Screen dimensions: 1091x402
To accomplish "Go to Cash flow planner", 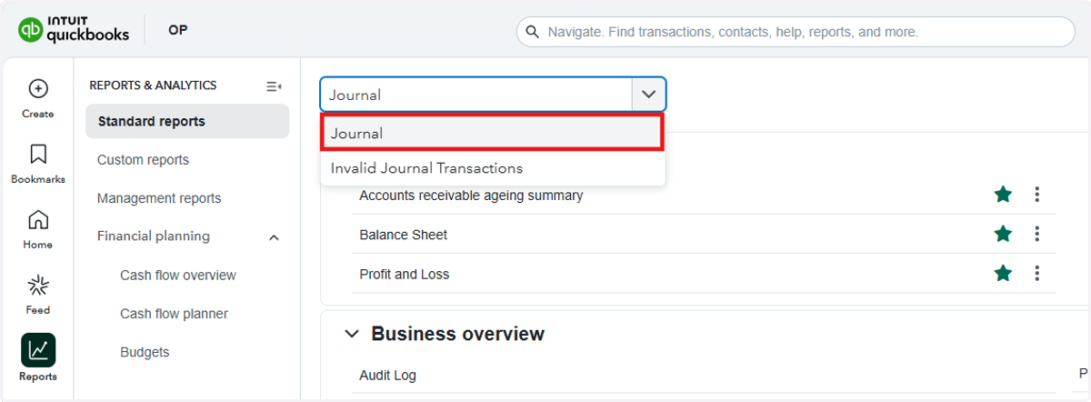I will point(174,314).
